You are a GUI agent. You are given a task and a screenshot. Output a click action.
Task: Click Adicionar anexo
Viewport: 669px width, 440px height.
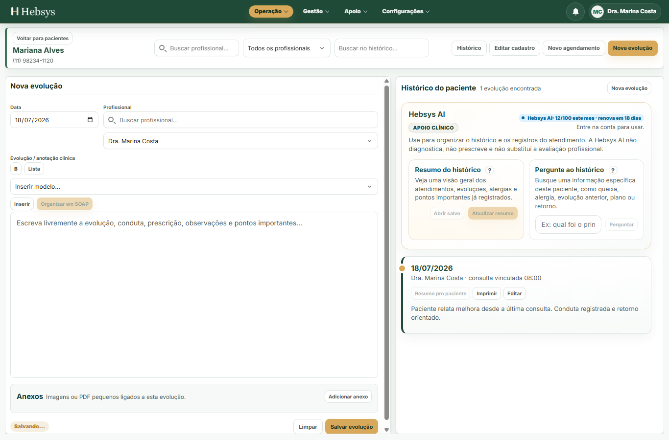click(348, 396)
